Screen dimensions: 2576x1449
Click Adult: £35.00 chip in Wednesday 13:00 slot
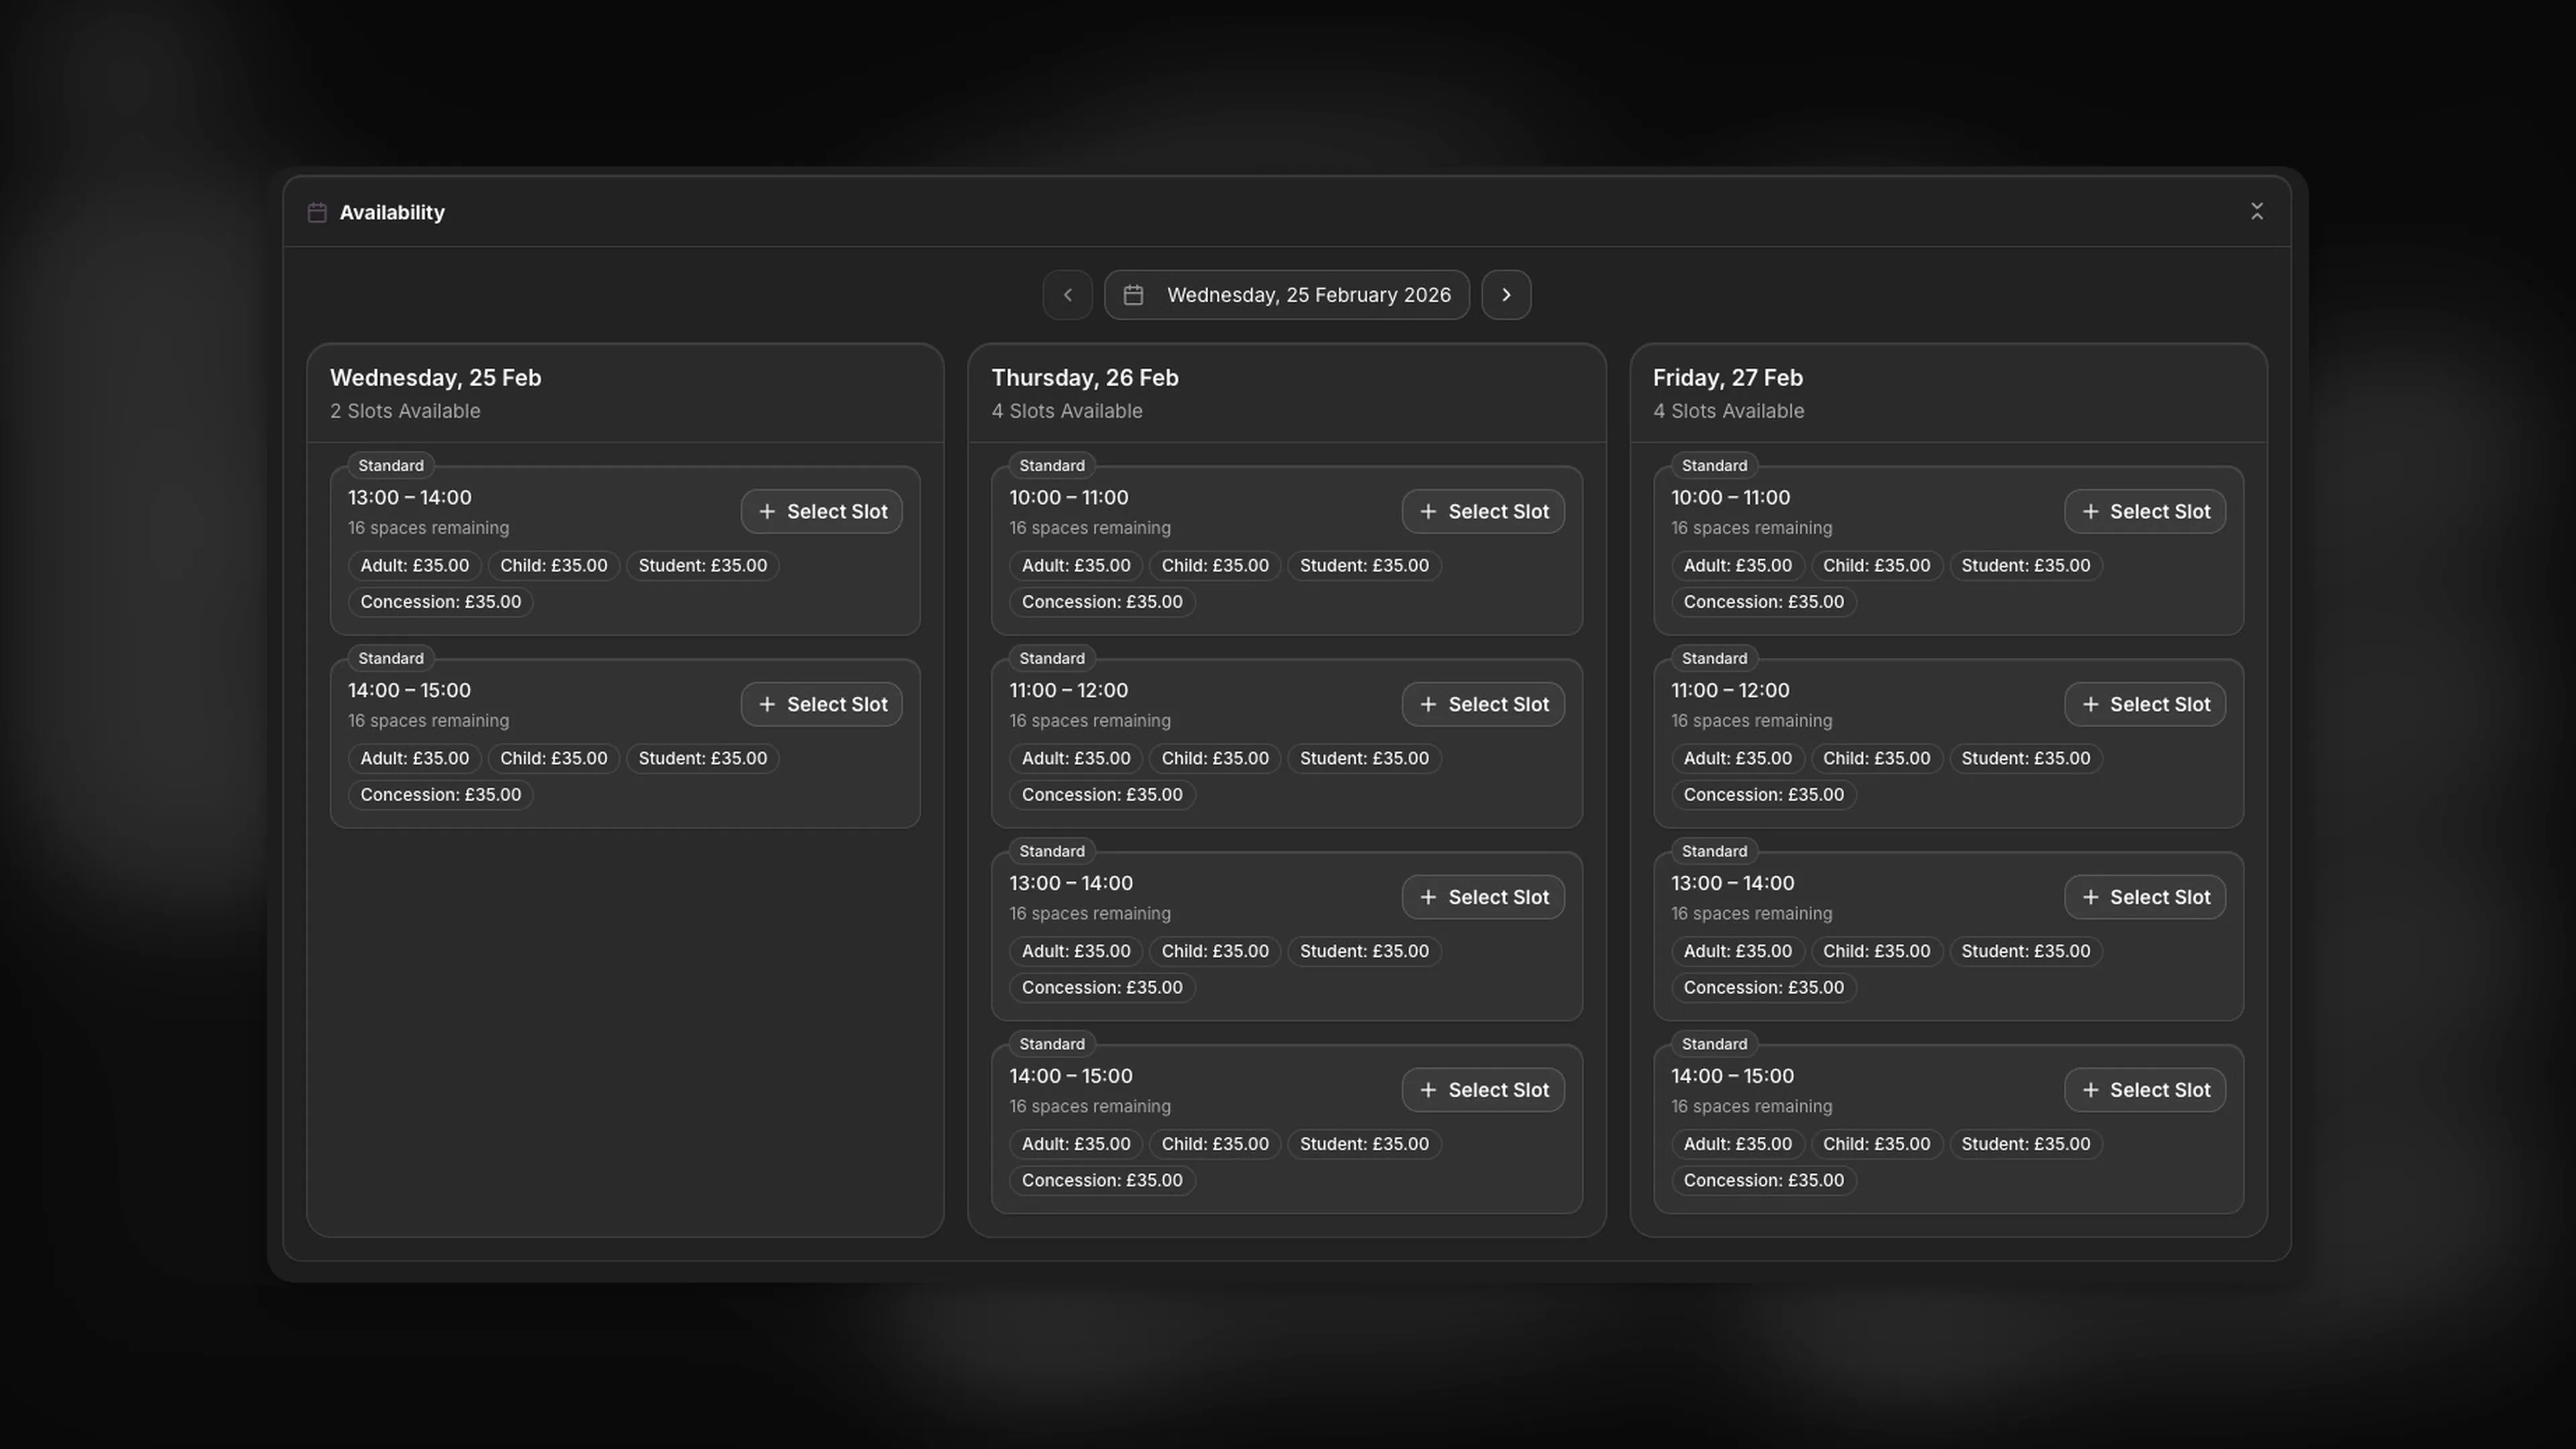click(x=415, y=566)
